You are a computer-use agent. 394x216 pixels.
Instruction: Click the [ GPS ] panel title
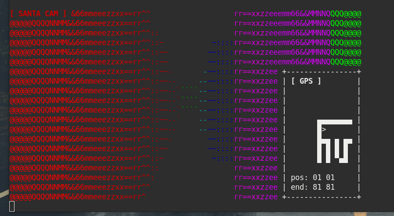pos(306,81)
